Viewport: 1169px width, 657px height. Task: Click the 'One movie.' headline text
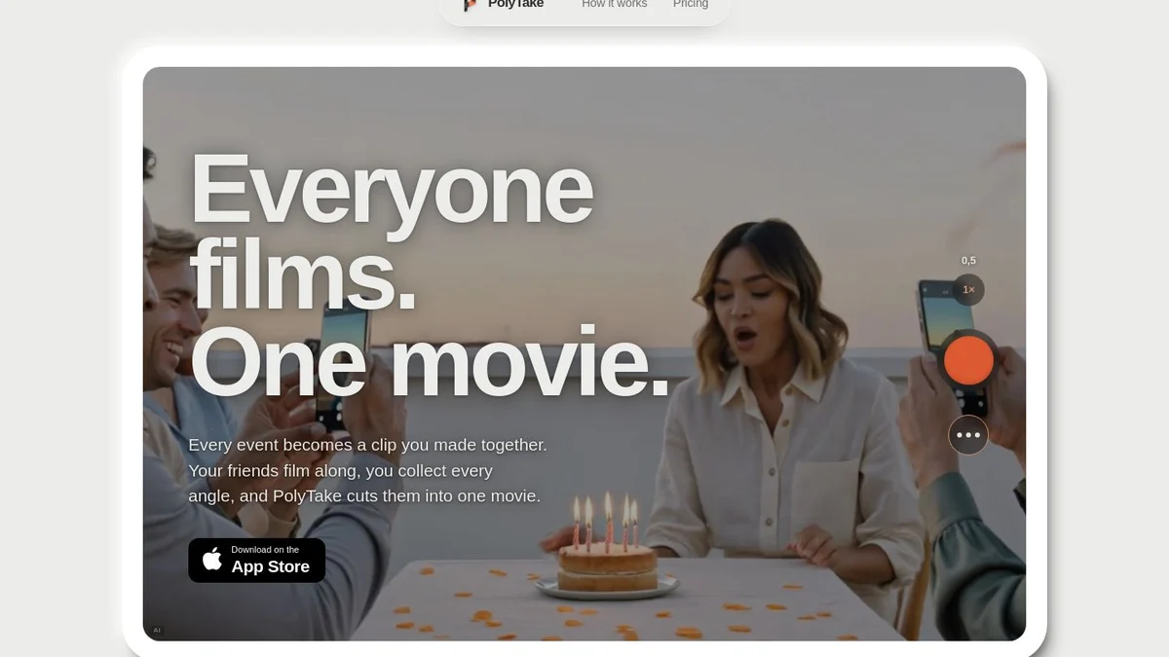430,360
